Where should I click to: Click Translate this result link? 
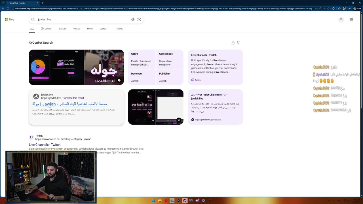tap(73, 98)
